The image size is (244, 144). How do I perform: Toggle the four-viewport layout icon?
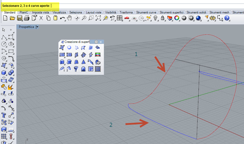[x=119, y=18]
